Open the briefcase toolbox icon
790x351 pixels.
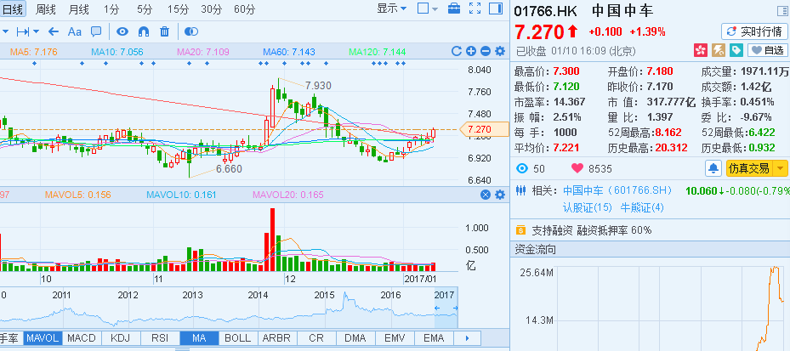[x=454, y=8]
